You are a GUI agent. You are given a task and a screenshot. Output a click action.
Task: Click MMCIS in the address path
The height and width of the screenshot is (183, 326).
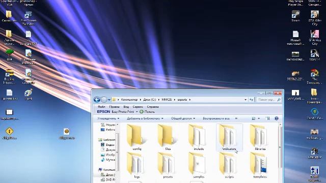(167, 100)
